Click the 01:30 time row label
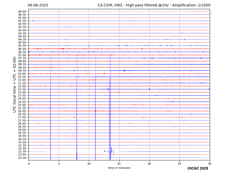The width and height of the screenshot is (238, 178). [22, 21]
